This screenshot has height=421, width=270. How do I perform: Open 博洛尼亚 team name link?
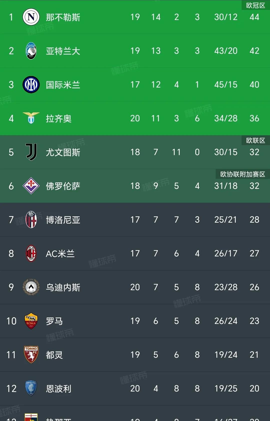pyautogui.click(x=63, y=220)
